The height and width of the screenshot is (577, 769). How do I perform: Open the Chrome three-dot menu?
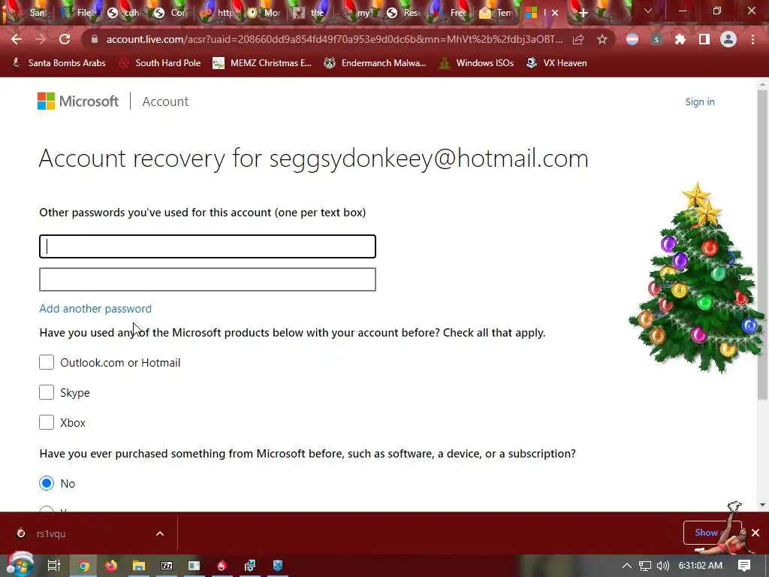tap(752, 39)
